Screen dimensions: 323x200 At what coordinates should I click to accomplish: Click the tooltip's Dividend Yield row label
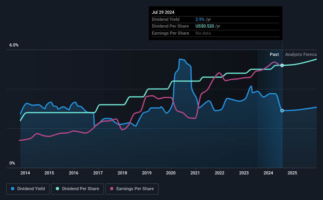pyautogui.click(x=166, y=19)
